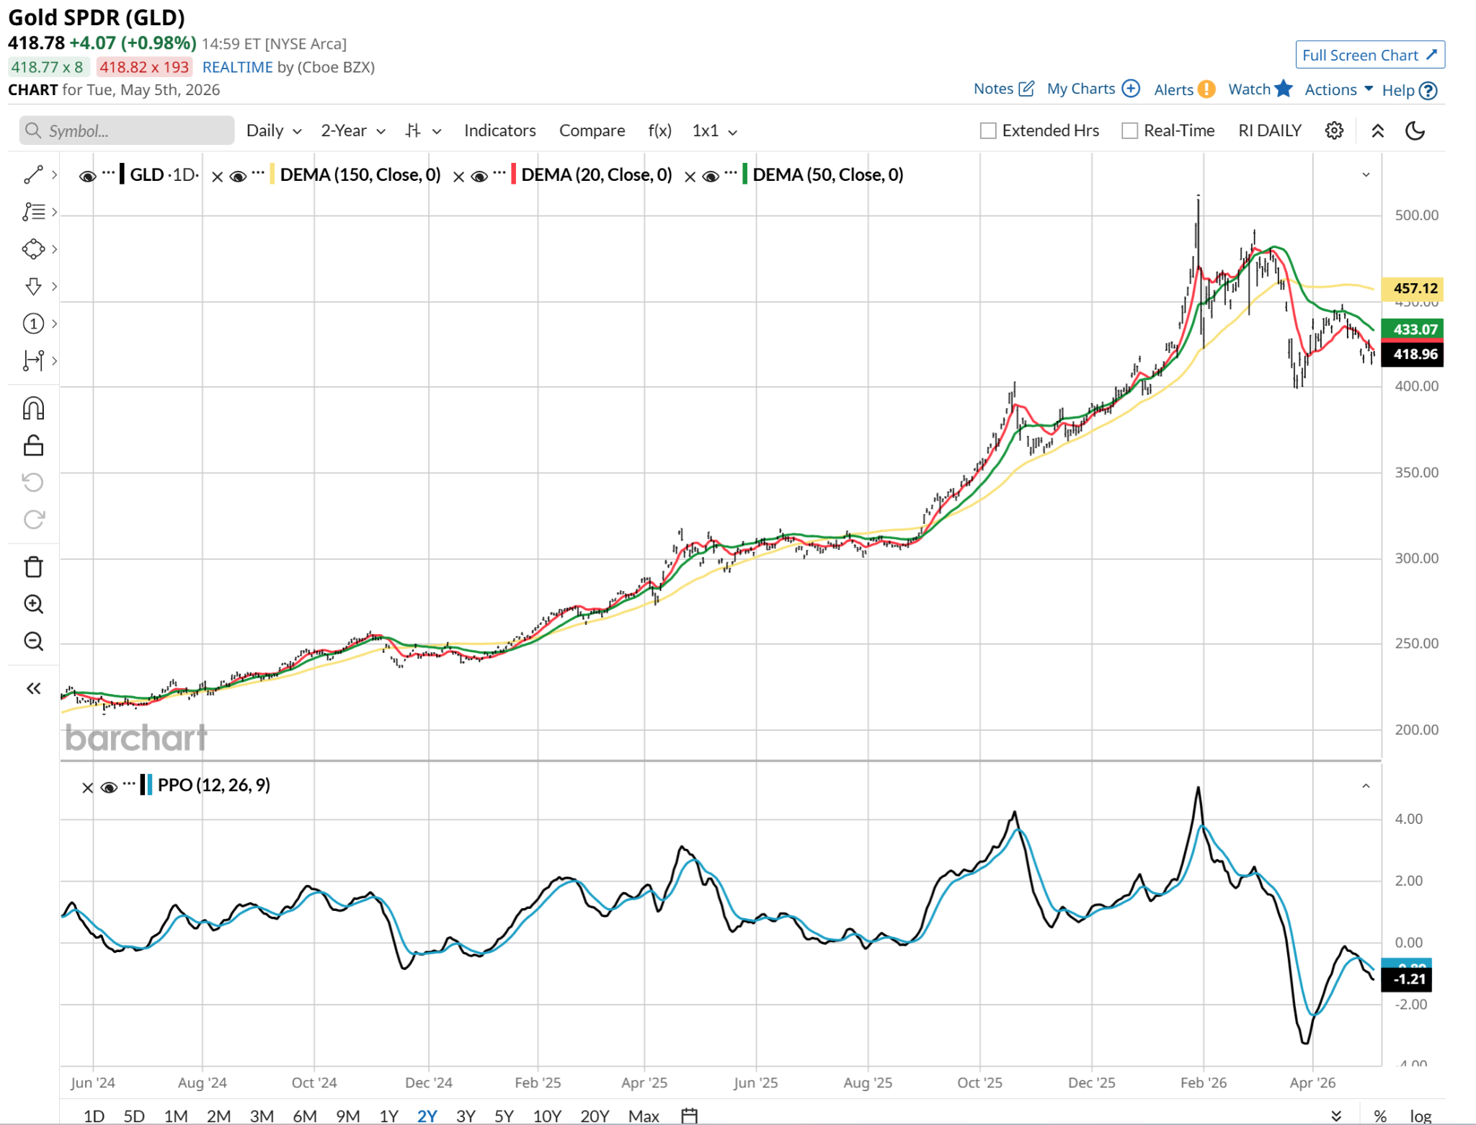Enable the Real-Time checkbox
The width and height of the screenshot is (1476, 1125).
pyautogui.click(x=1129, y=130)
